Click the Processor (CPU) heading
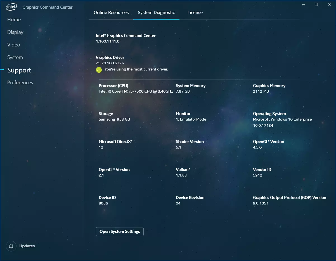 pos(113,86)
